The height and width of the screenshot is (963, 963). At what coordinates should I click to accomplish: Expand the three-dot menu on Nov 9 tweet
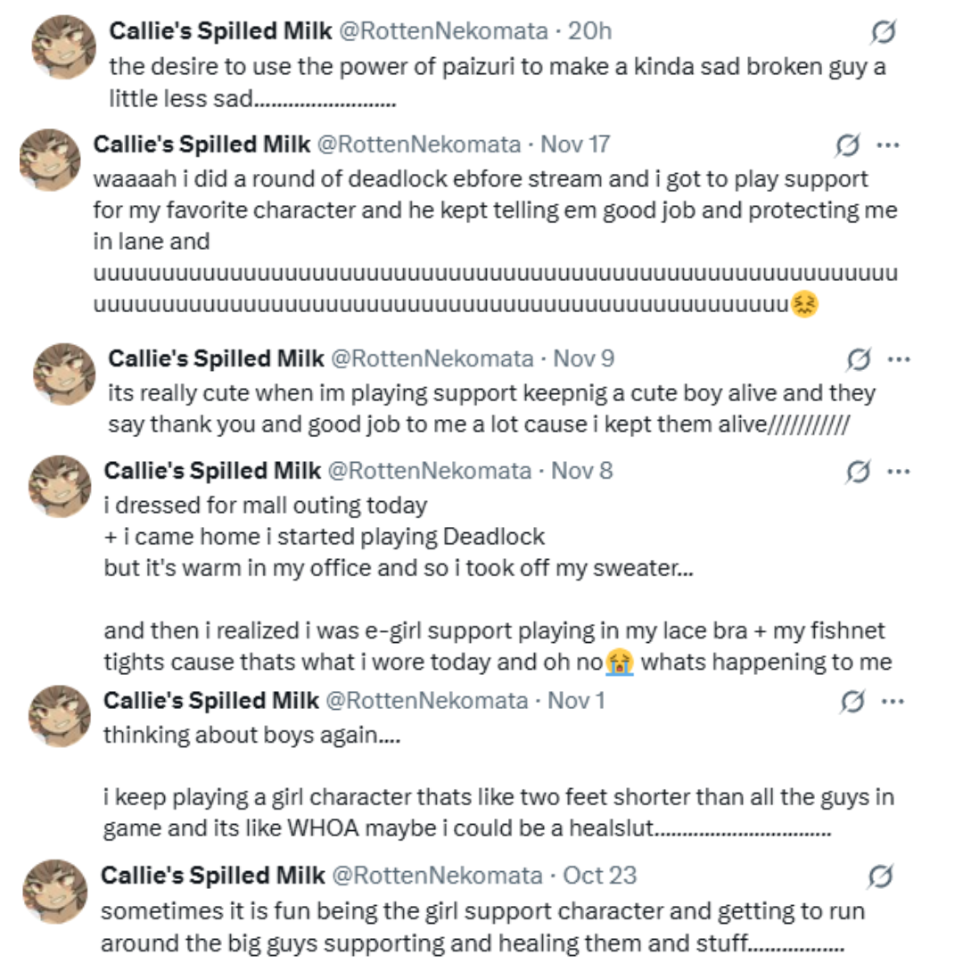(899, 360)
